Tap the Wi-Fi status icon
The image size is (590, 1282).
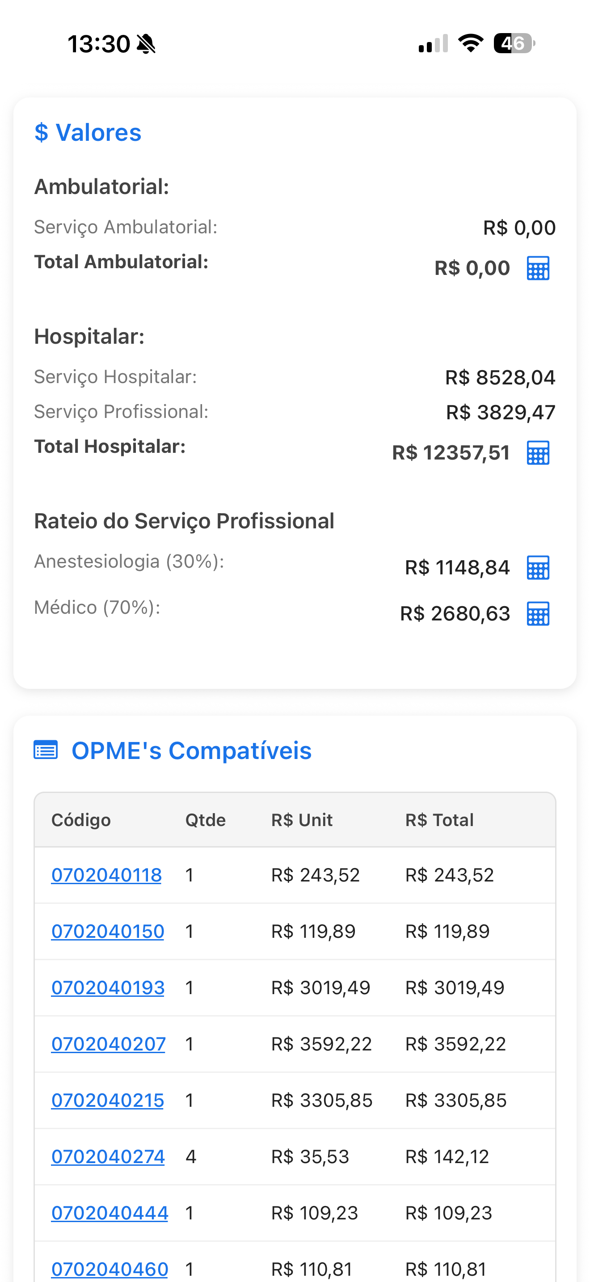(x=471, y=43)
